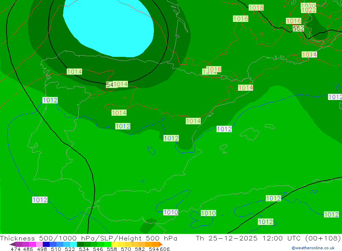Viewport: 342px width, 251px height.
Task: Select the cyan swatch in the color scale
Action: [x=74, y=244]
